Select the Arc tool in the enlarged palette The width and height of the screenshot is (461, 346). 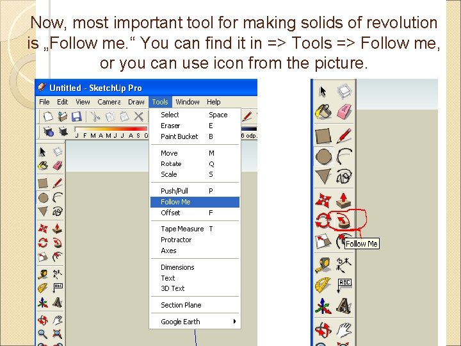pos(344,156)
